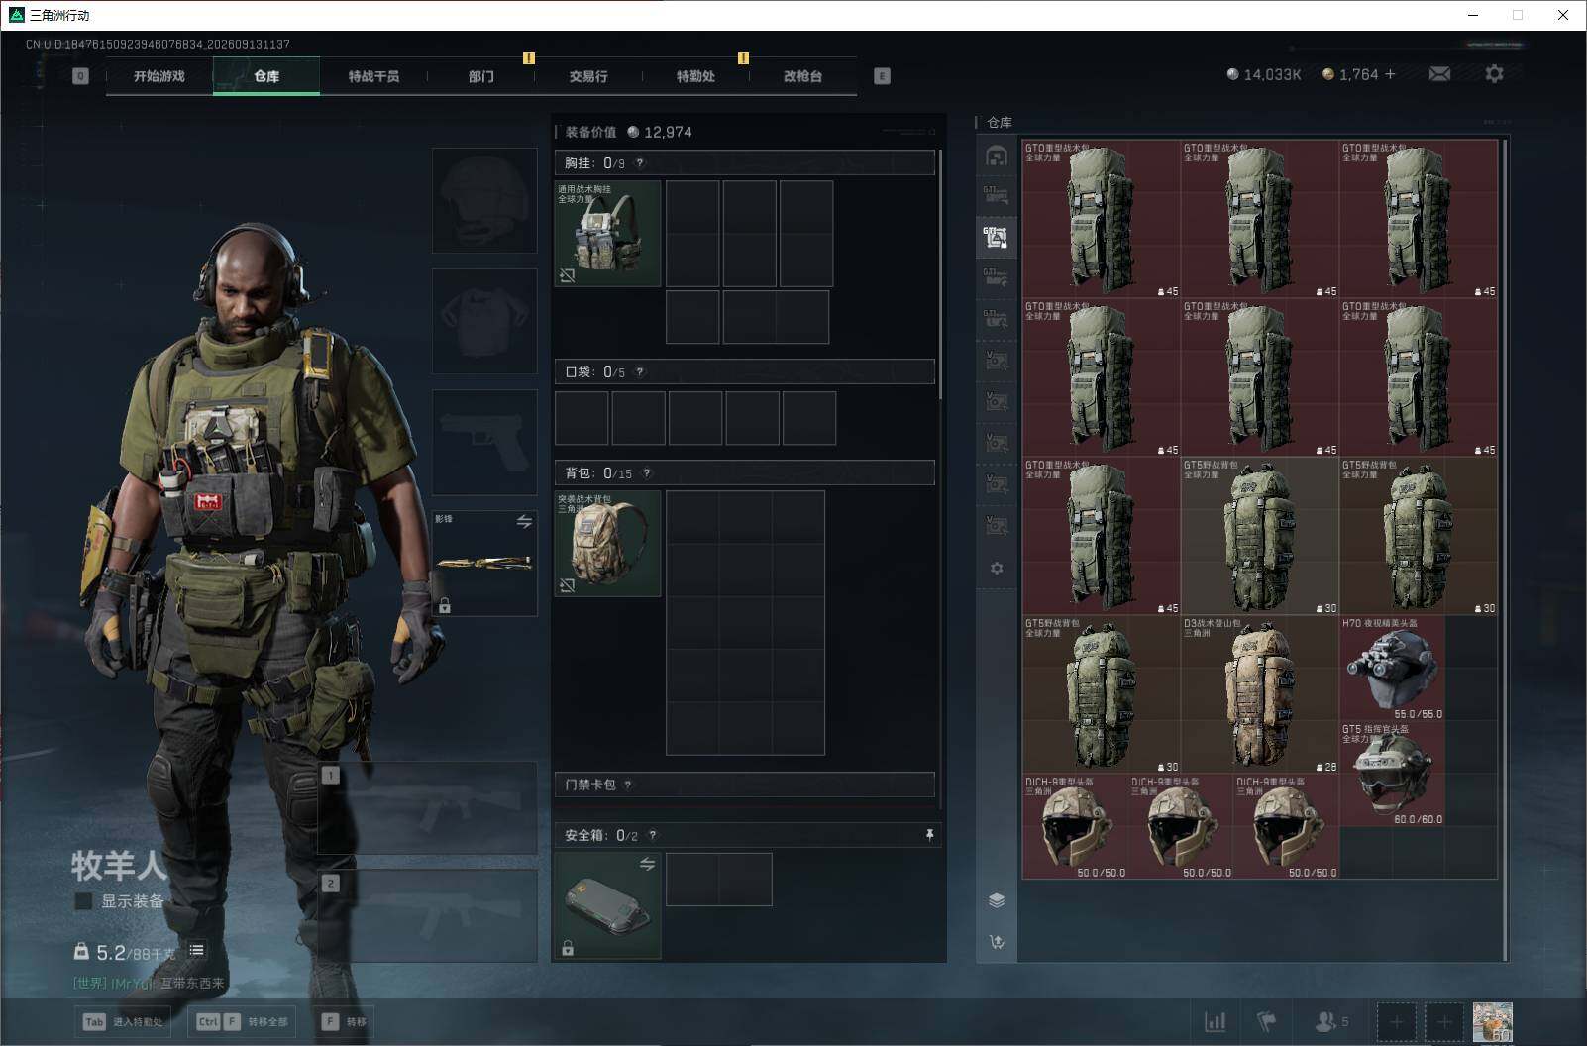This screenshot has height=1046, width=1587.
Task: Swap the 影锋 melee weapon
Action: 524,521
